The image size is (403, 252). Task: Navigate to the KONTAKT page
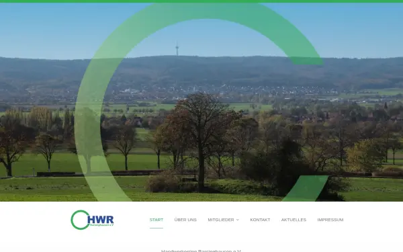[260, 220]
